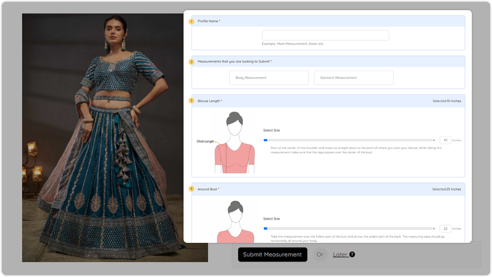
Task: Click the Blouse Length slider handle
Action: click(265, 140)
